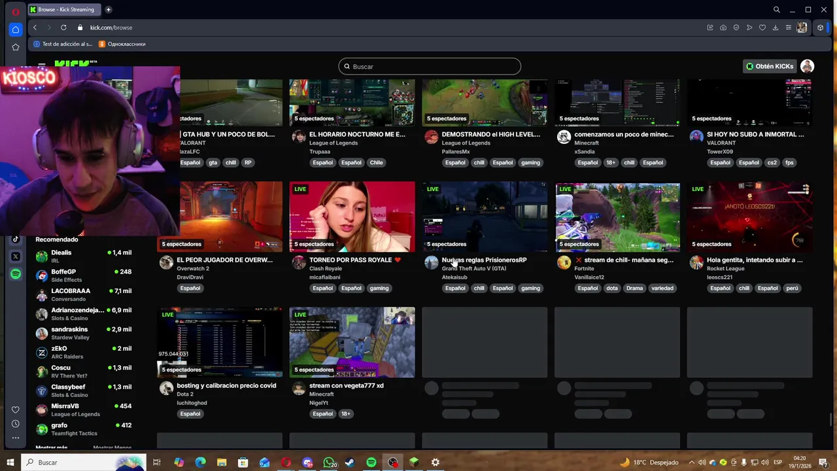Click the micaflaibani channel name

tap(324, 277)
